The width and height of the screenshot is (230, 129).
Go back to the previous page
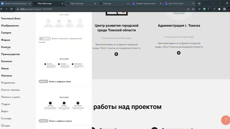1,9
